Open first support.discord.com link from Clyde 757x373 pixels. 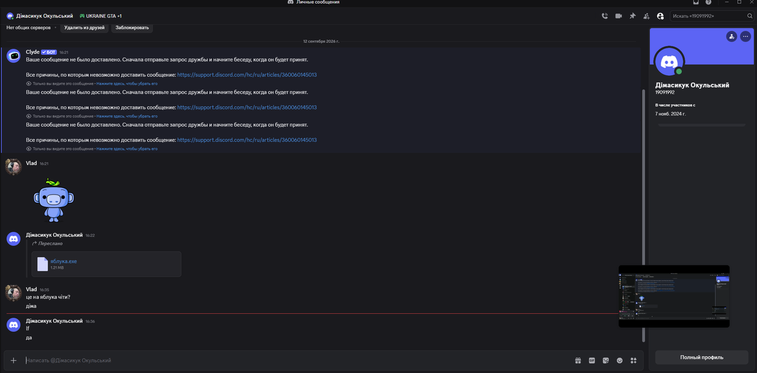coord(247,75)
